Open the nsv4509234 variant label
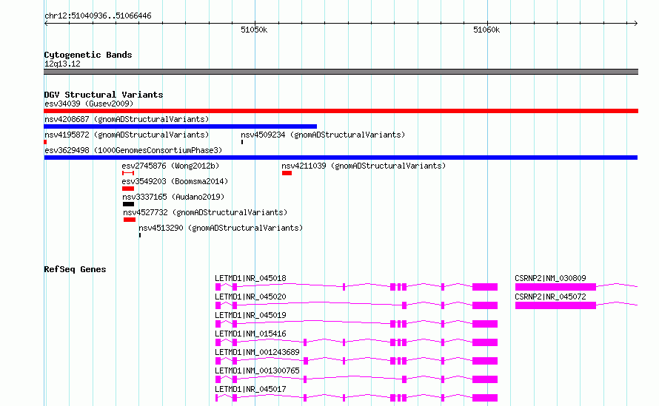Image resolution: width=659 pixels, height=406 pixels. tap(323, 135)
